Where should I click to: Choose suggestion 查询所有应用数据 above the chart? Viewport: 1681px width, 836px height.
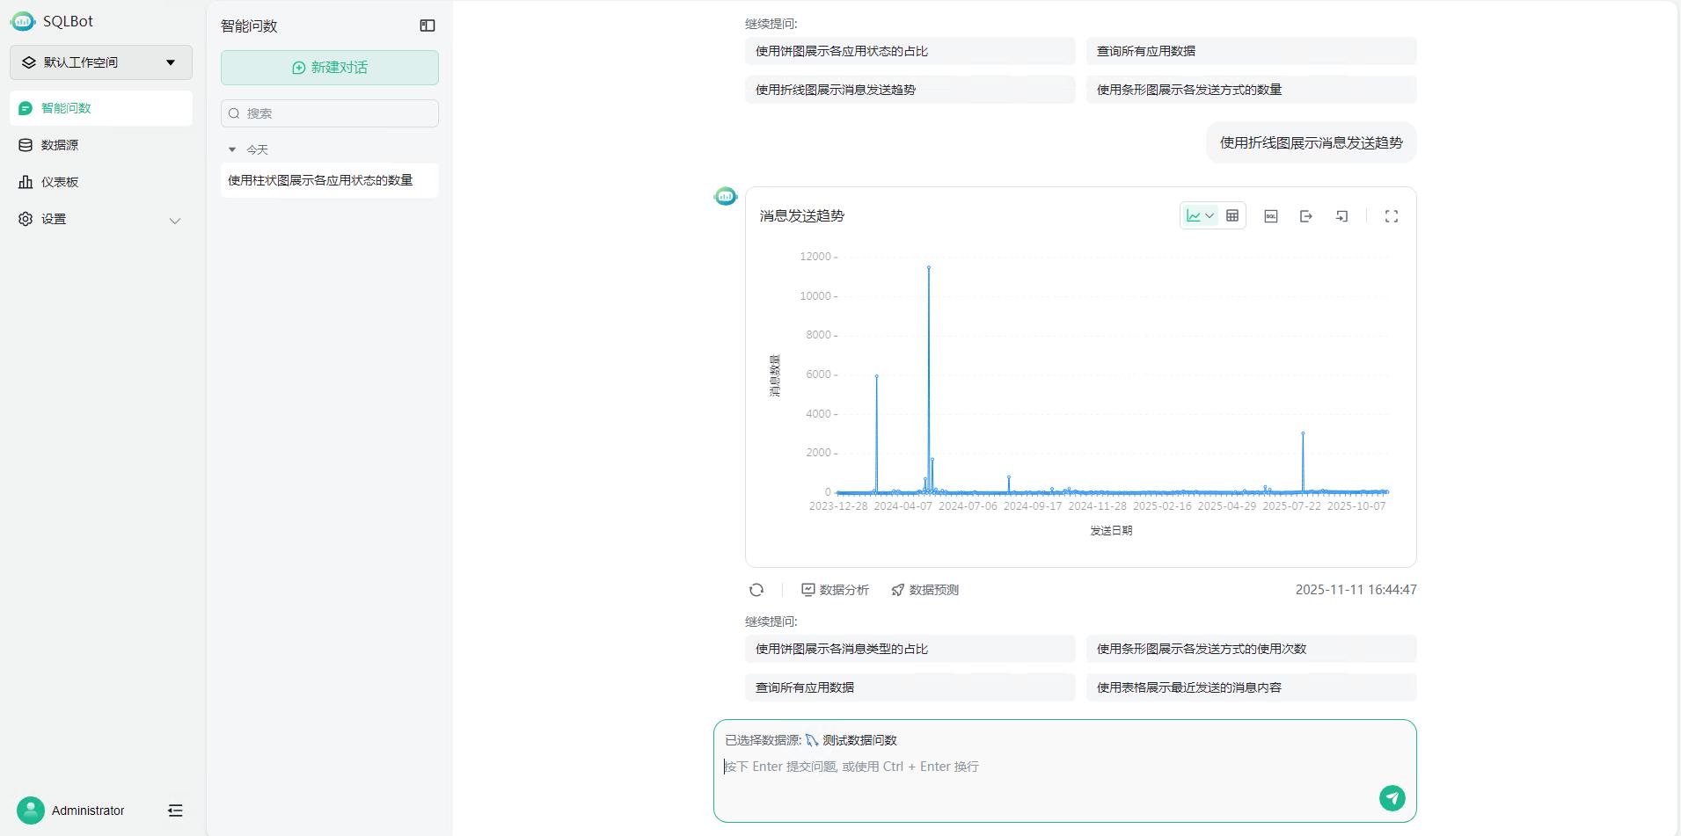point(1252,51)
